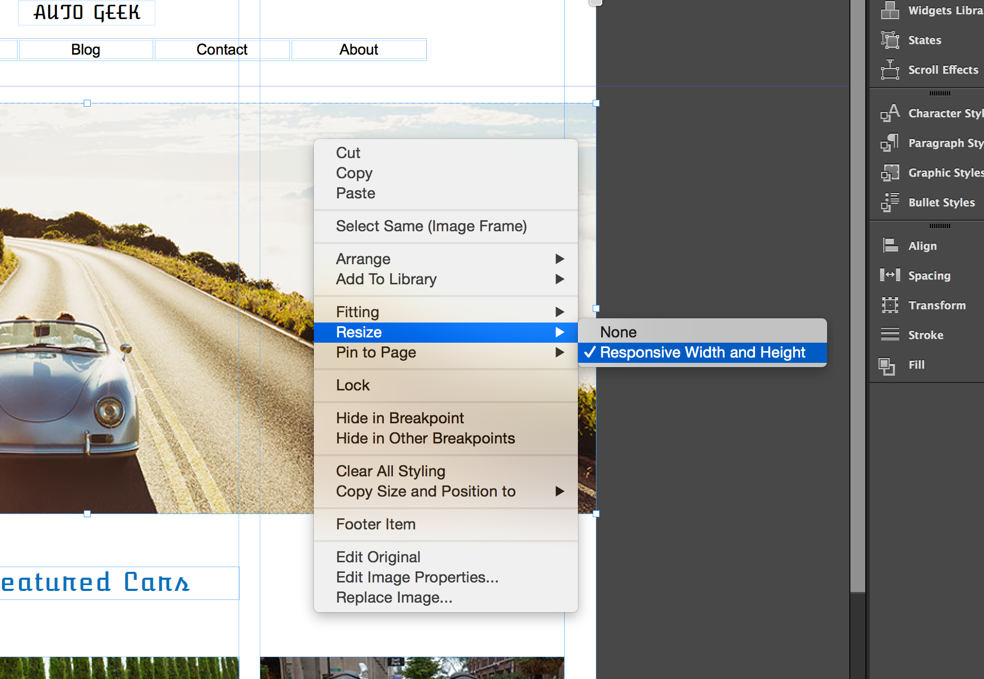The width and height of the screenshot is (984, 679).
Task: Click the Contact navigation menu item
Action: [222, 49]
